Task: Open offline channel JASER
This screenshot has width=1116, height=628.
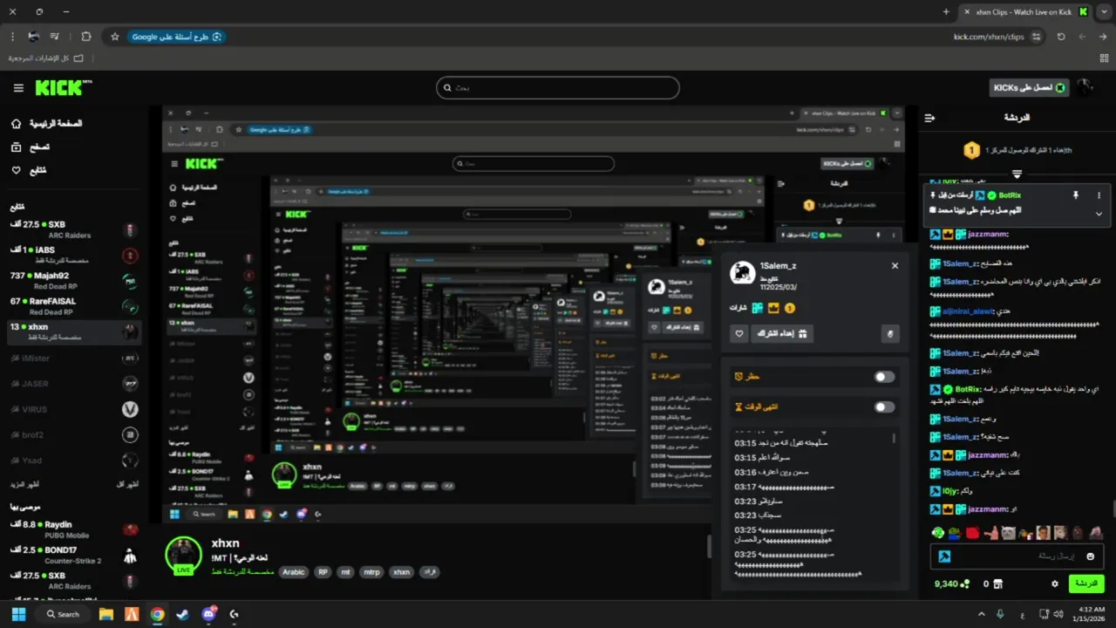Action: coord(73,384)
